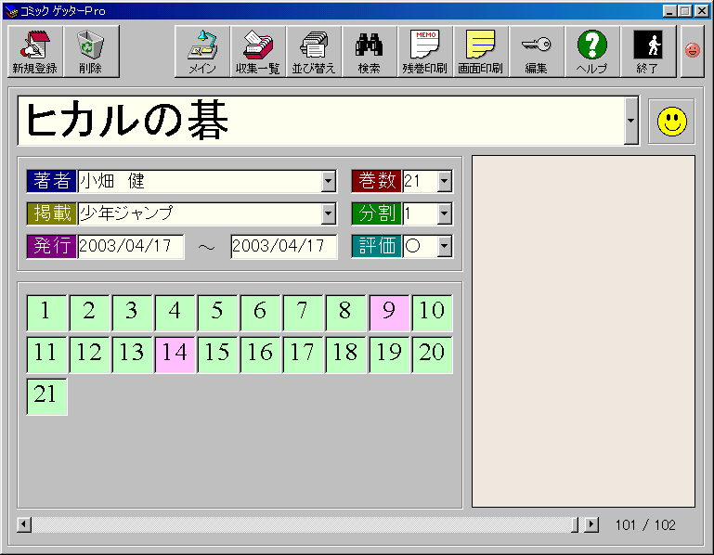Click the 残巻印刷 memo print icon
Screen dimensions: 714x555
pyautogui.click(x=425, y=51)
